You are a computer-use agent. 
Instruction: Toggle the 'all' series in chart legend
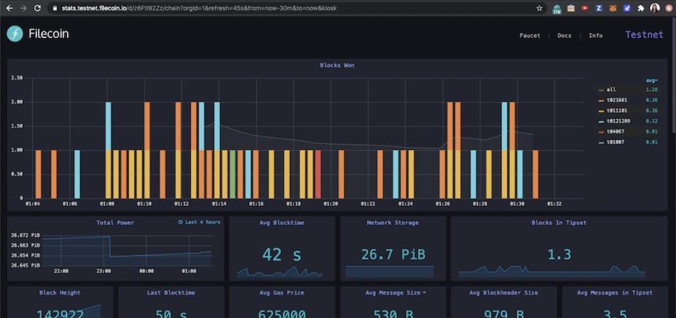[x=611, y=90]
